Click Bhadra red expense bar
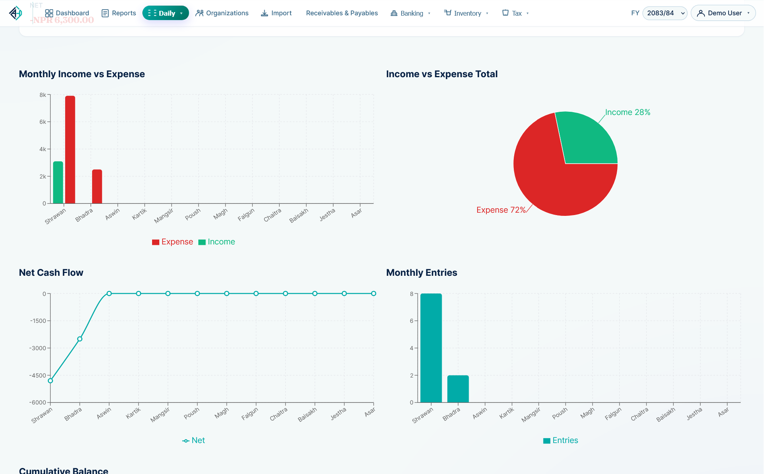 click(x=97, y=187)
